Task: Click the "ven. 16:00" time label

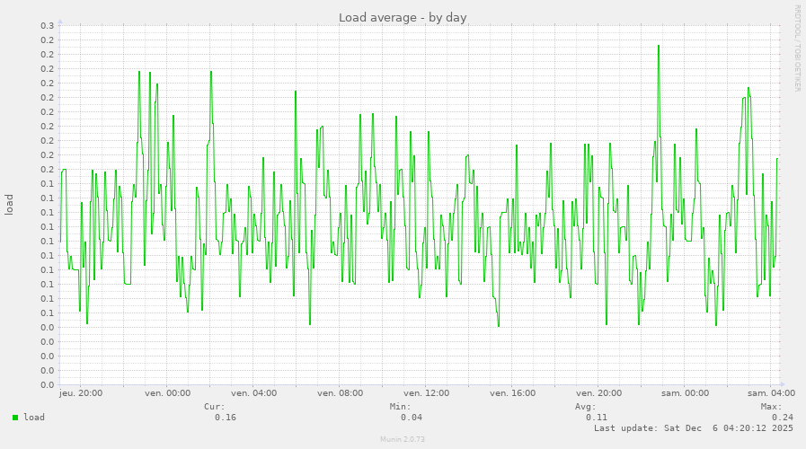Action: point(512,393)
